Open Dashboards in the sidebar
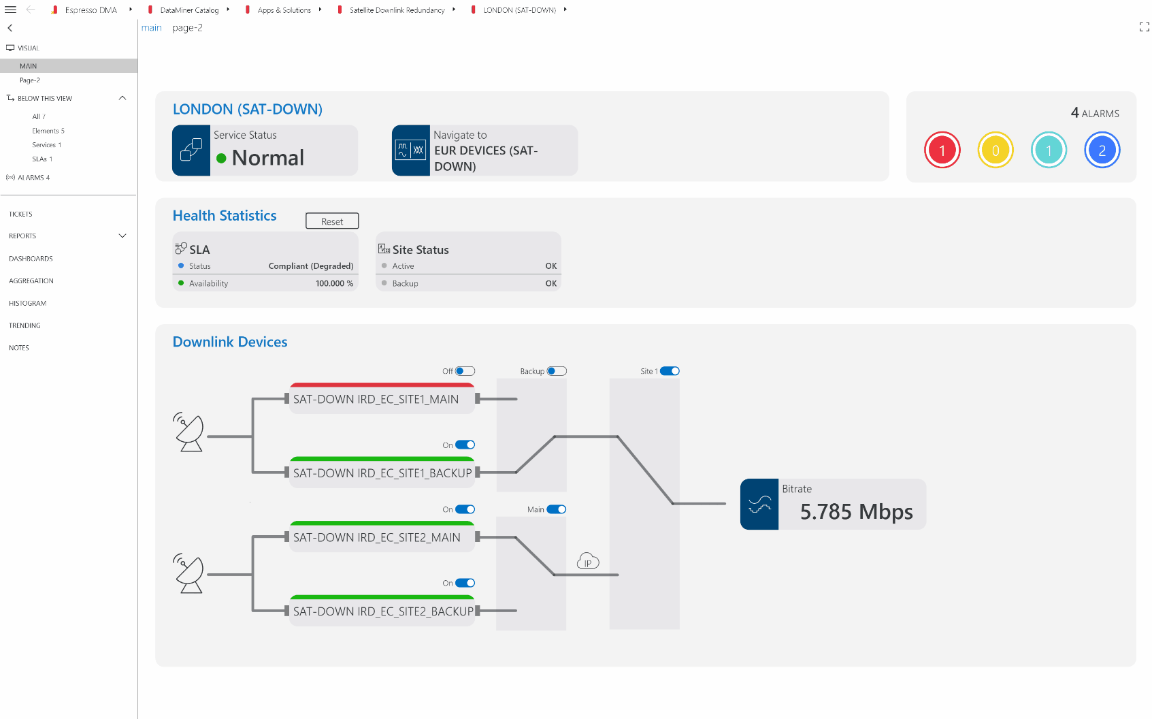The image size is (1152, 719). [x=31, y=259]
